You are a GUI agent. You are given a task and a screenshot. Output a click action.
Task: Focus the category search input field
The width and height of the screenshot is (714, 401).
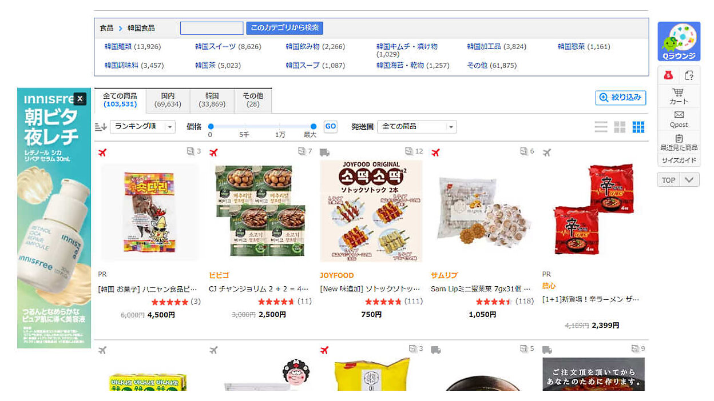212,28
